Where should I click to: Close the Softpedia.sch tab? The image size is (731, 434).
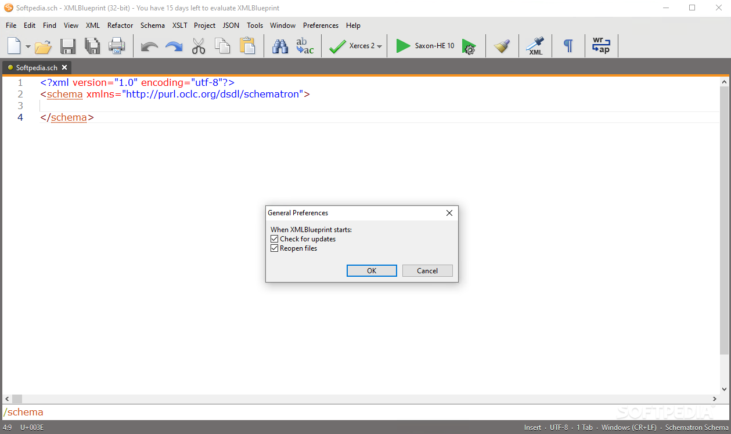65,68
